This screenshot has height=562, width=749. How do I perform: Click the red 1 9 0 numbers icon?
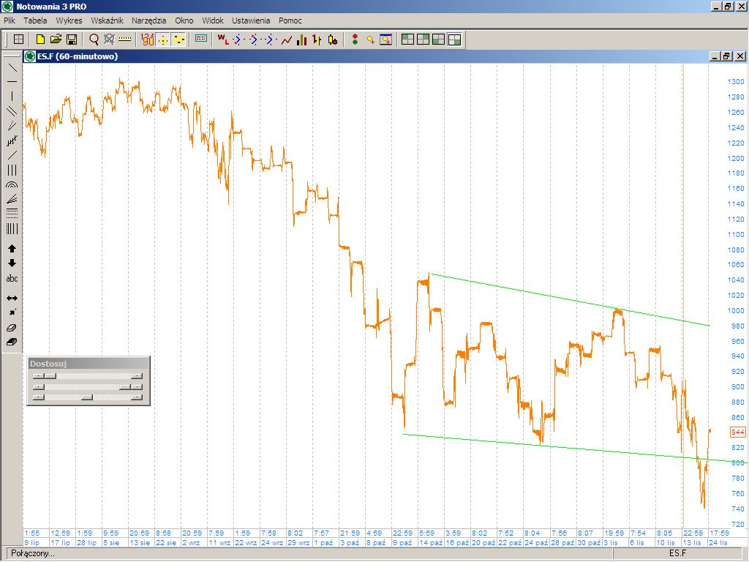click(148, 40)
